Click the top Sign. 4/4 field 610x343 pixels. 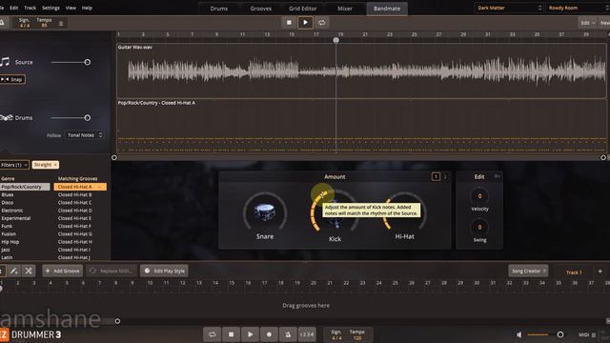tap(24, 23)
